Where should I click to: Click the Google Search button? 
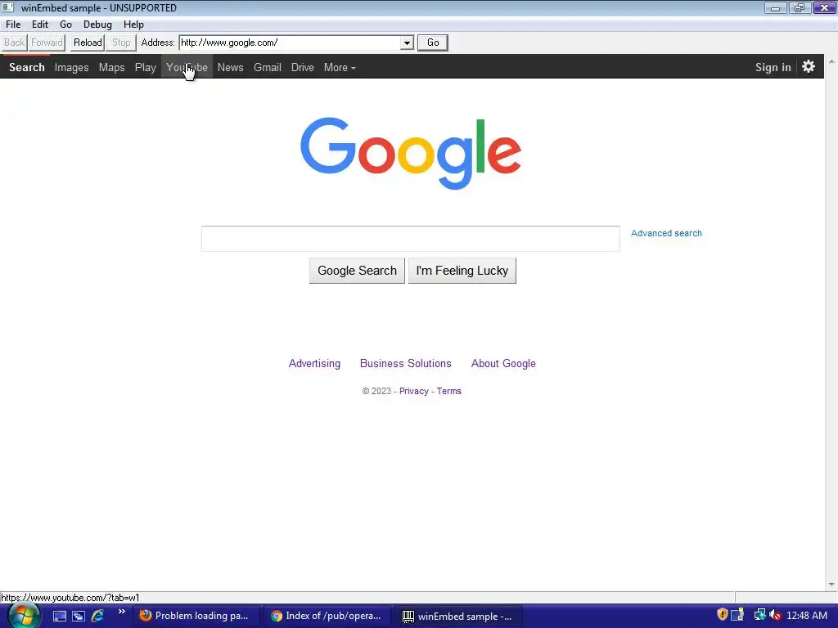click(357, 271)
